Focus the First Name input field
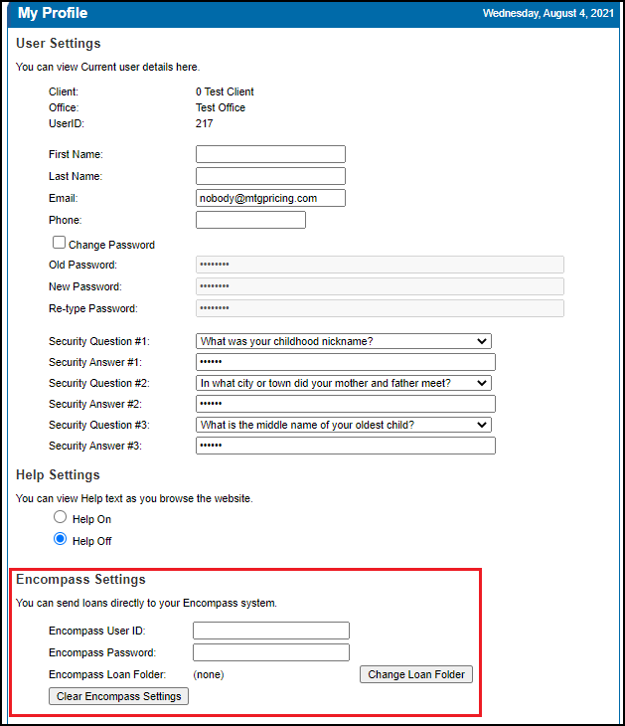625x726 pixels. pyautogui.click(x=270, y=154)
